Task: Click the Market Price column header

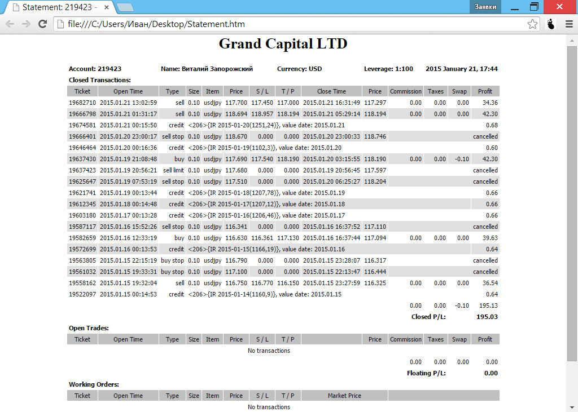Action: point(344,396)
